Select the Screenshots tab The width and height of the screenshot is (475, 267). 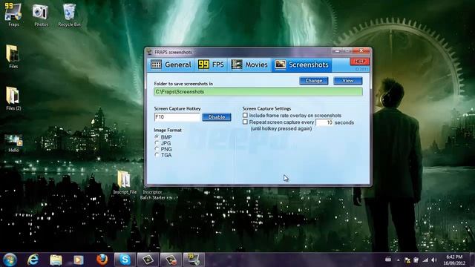(x=302, y=65)
